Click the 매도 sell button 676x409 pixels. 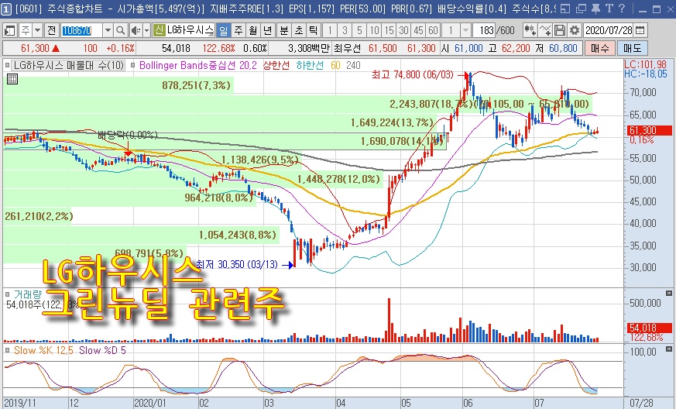[632, 48]
